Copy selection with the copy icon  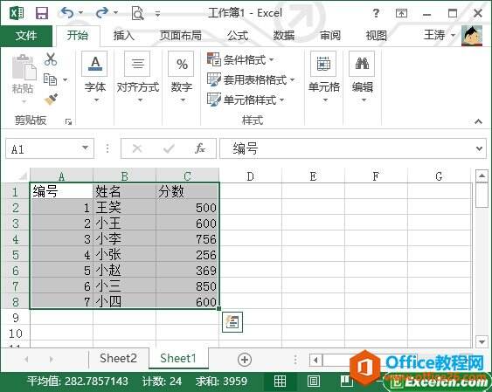(50, 79)
